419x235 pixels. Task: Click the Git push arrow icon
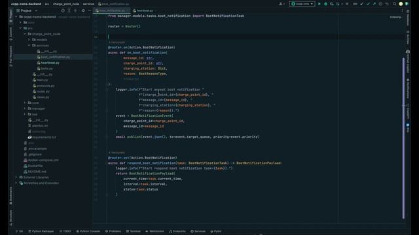[374, 4]
